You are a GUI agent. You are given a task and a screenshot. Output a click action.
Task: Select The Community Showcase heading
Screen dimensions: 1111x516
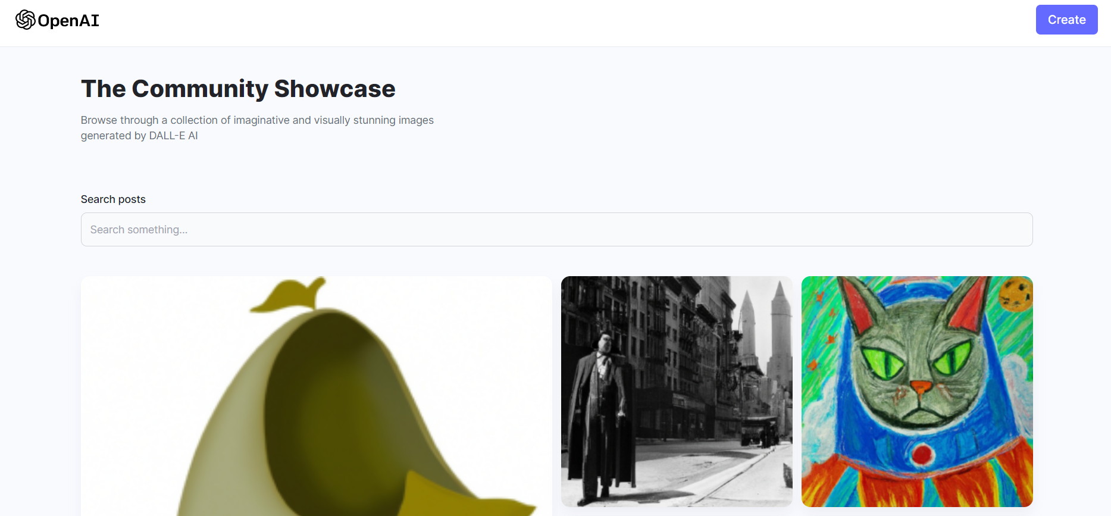238,89
